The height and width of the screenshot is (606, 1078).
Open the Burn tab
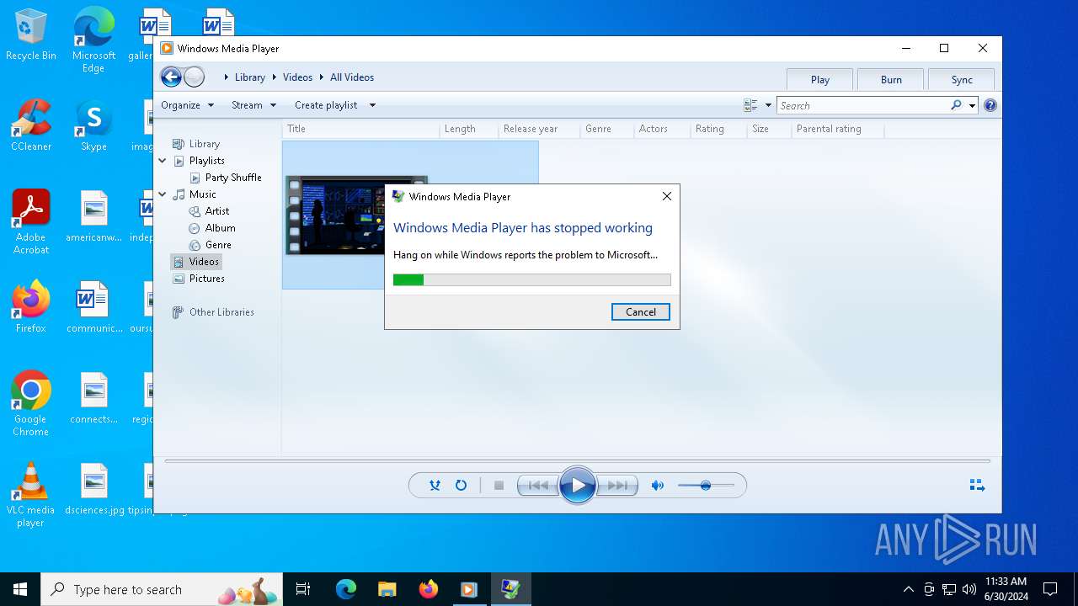pyautogui.click(x=891, y=79)
